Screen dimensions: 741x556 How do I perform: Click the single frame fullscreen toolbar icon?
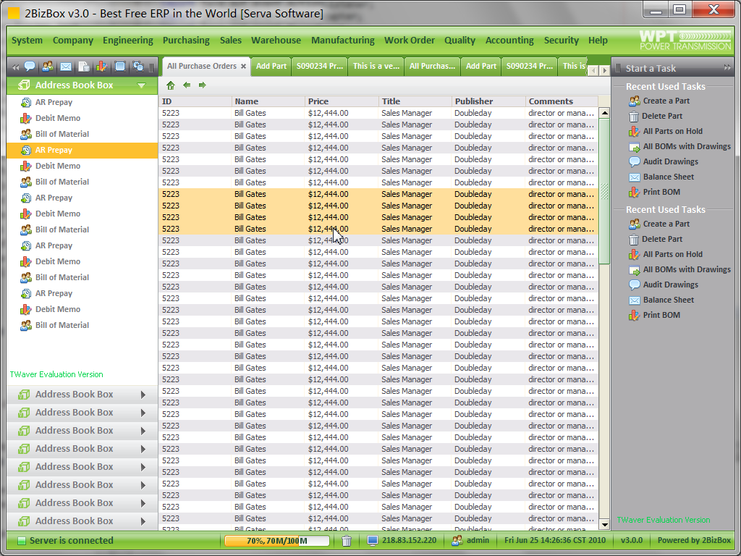click(120, 67)
